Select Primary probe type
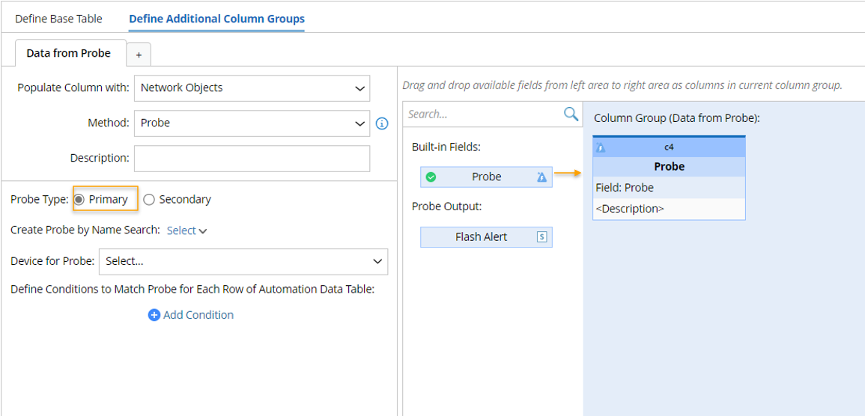This screenshot has width=865, height=416. 79,200
